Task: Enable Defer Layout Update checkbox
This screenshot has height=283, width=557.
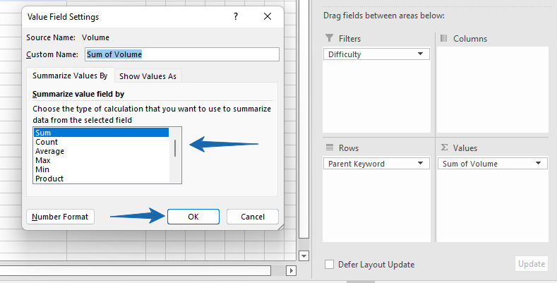Action: [x=329, y=265]
